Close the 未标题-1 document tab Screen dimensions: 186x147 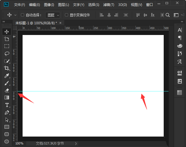(x=60, y=23)
